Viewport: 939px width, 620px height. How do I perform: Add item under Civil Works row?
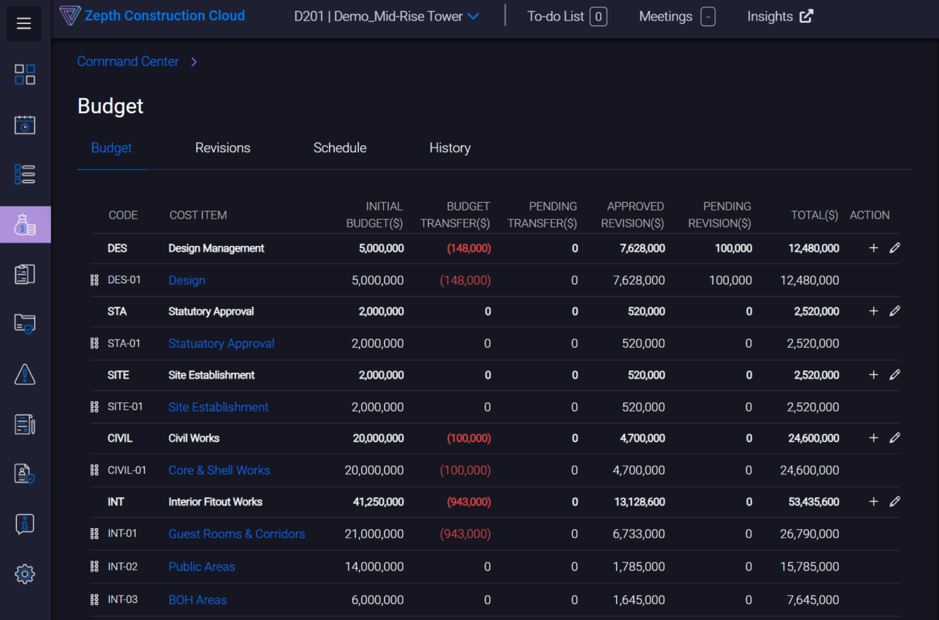coord(874,438)
